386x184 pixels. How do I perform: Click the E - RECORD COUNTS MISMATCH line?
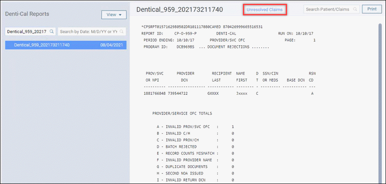point(195,153)
